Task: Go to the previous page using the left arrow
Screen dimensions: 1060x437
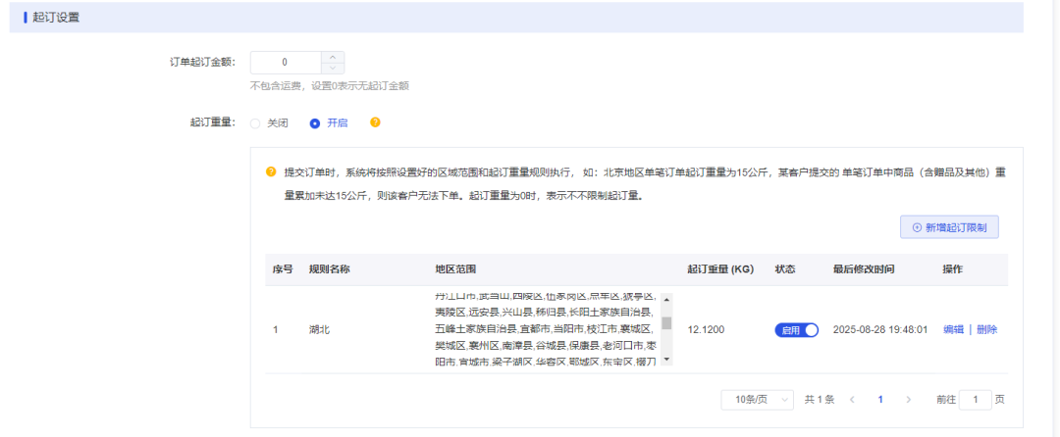Action: click(x=852, y=400)
